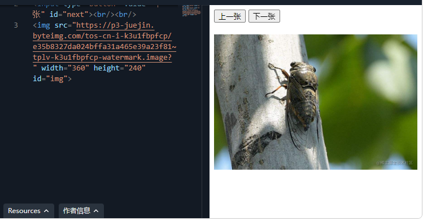Click the id="next" attribute text
Viewport: 423px width, 221px height.
(x=69, y=15)
